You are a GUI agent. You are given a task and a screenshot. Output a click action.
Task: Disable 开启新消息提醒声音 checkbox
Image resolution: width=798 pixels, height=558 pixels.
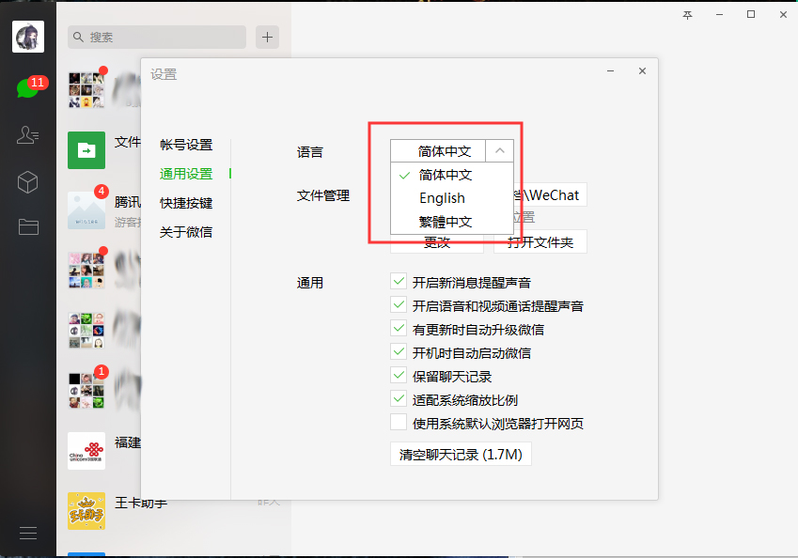click(398, 281)
